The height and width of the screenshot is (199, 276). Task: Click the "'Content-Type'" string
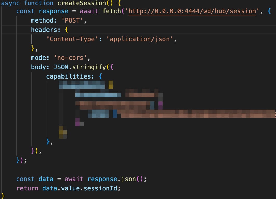(x=72, y=39)
